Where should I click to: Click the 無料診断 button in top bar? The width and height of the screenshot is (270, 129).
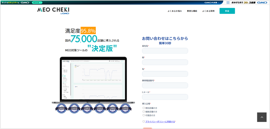pos(37,3)
